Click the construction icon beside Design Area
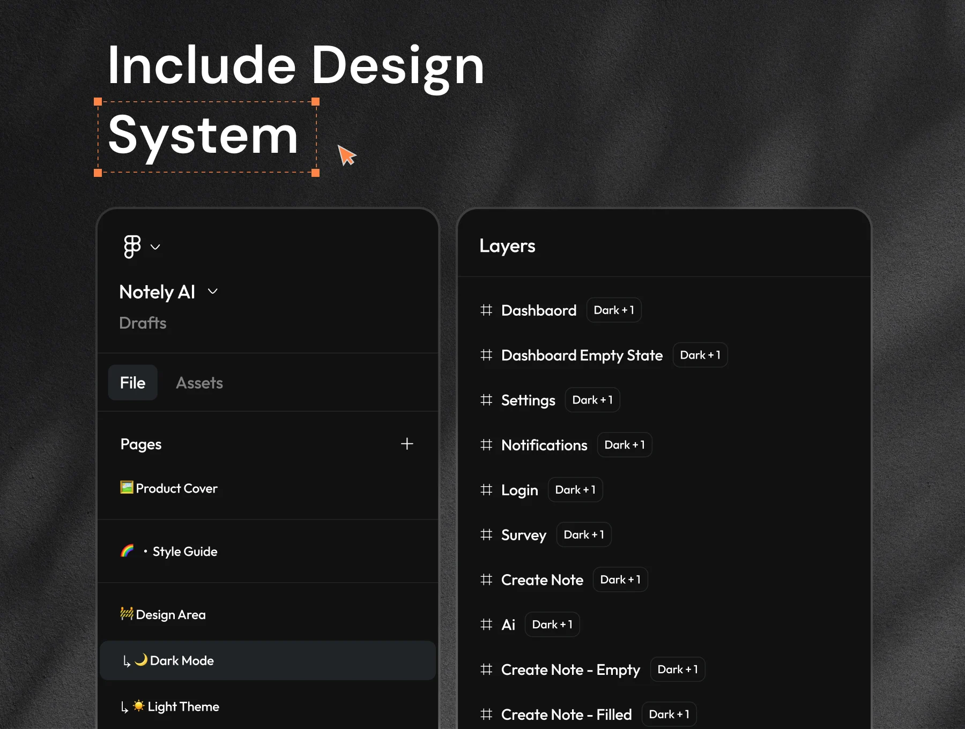Viewport: 965px width, 729px height. (x=127, y=613)
